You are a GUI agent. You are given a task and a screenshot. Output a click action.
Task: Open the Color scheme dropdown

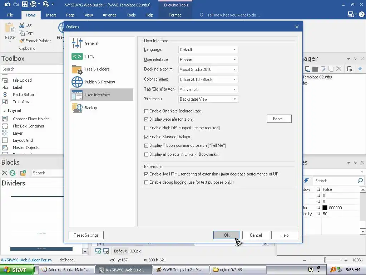[208, 79]
